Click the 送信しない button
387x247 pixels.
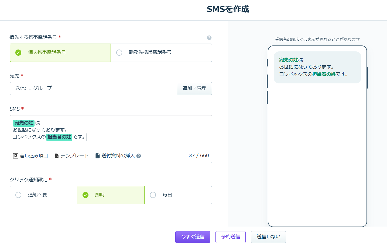pos(269,237)
